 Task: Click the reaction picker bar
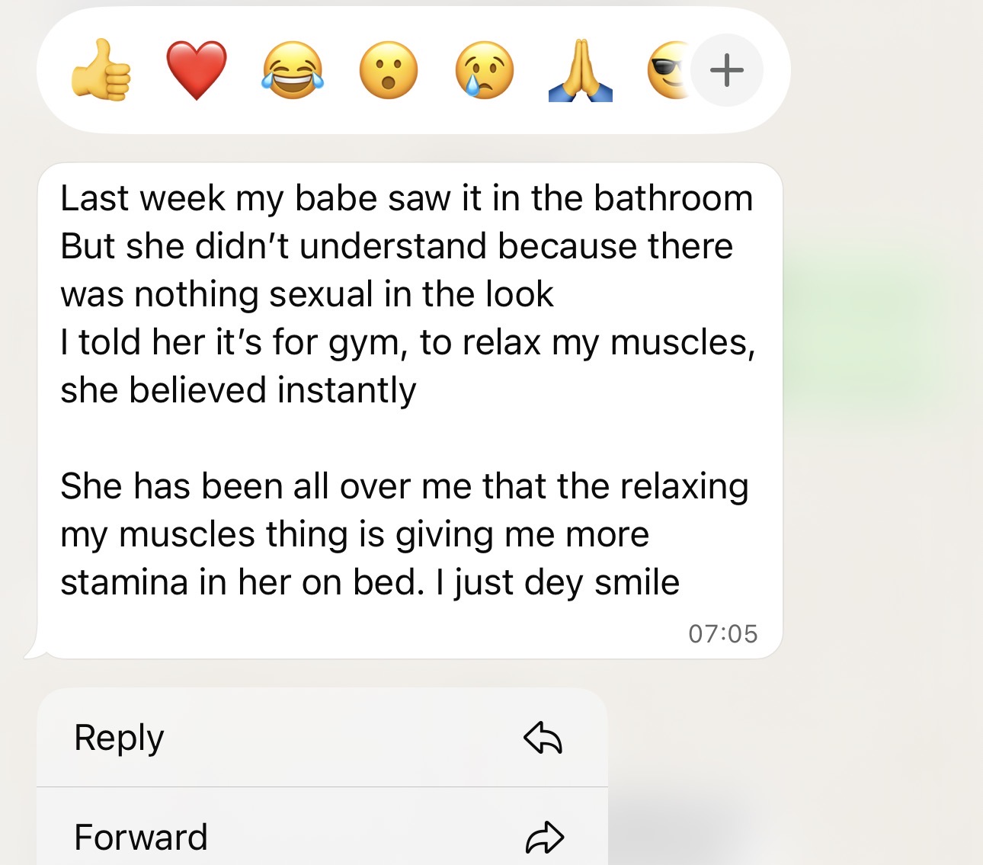(404, 69)
